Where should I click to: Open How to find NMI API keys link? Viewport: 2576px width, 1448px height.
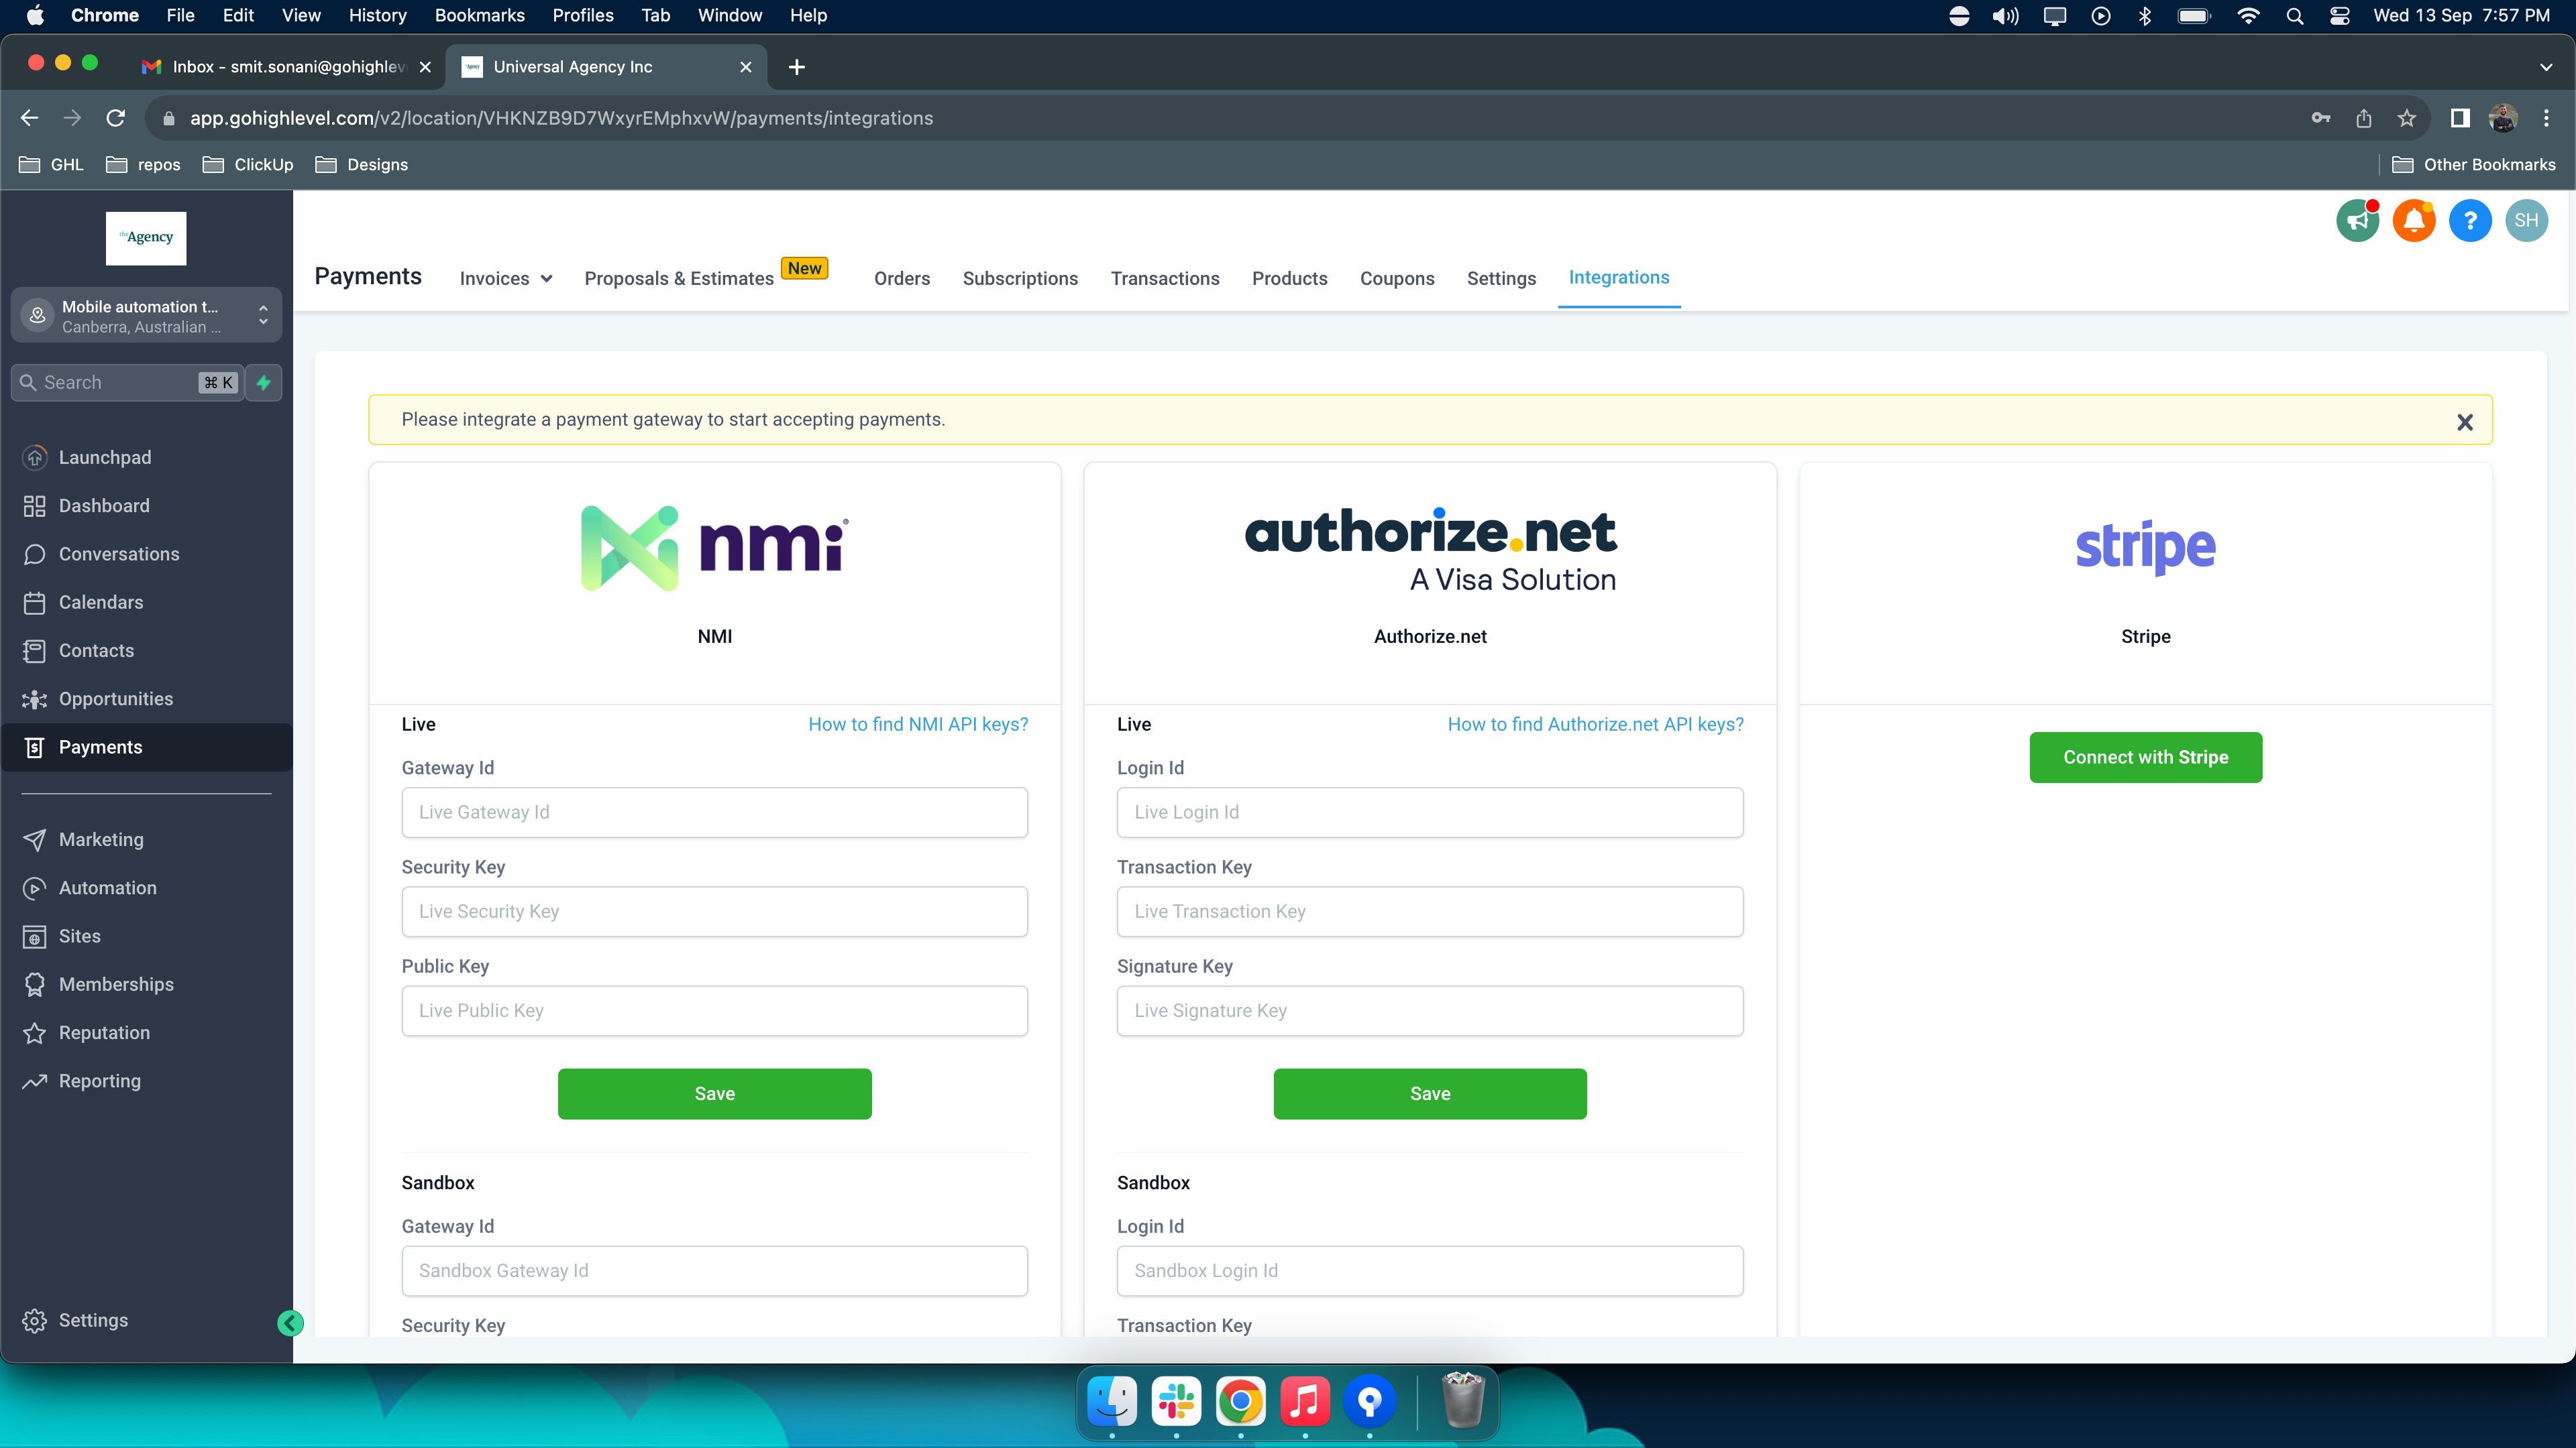point(917,725)
